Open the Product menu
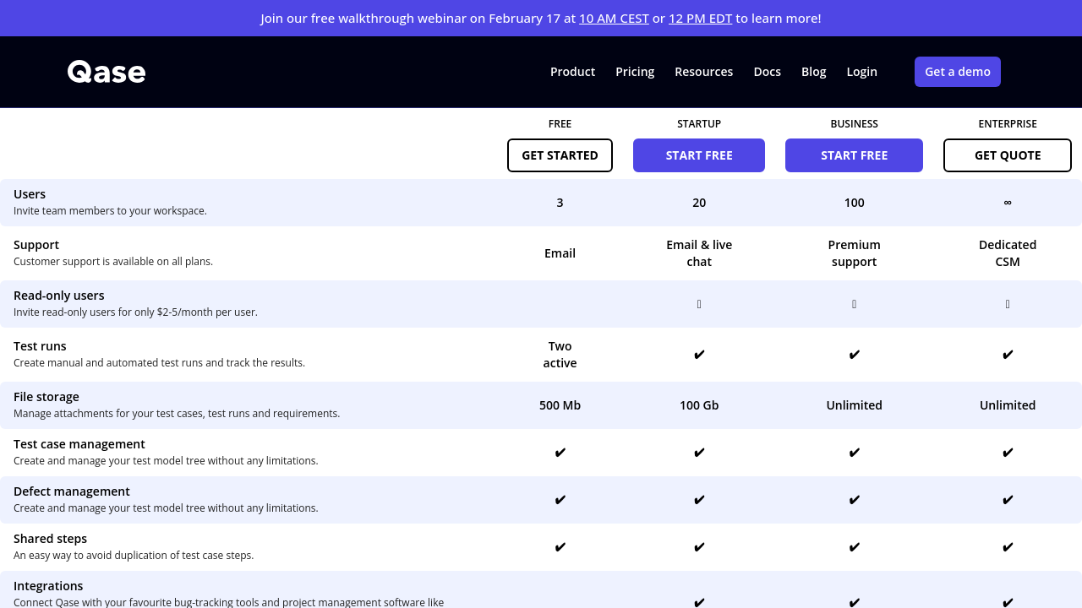 (572, 72)
